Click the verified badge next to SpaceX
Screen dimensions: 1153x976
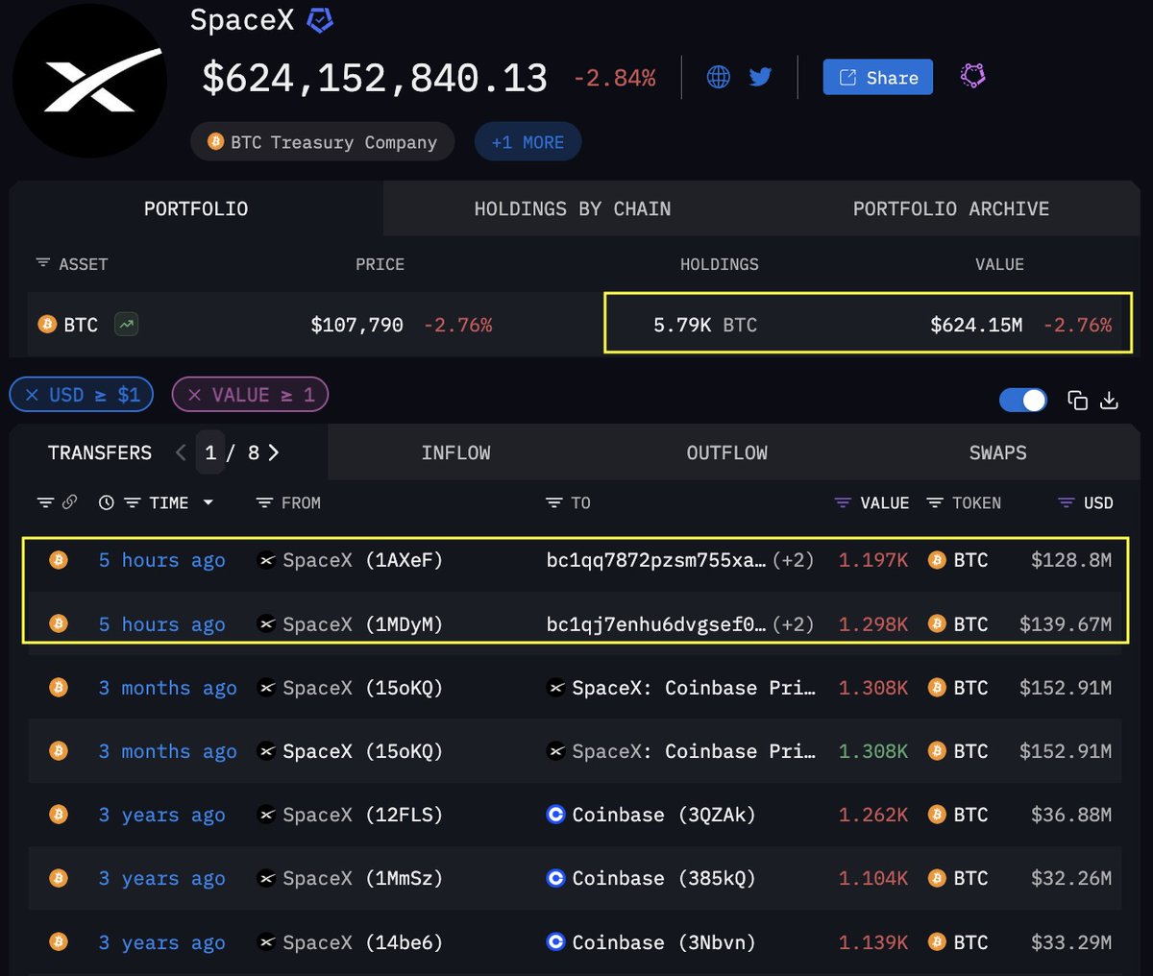(x=320, y=19)
